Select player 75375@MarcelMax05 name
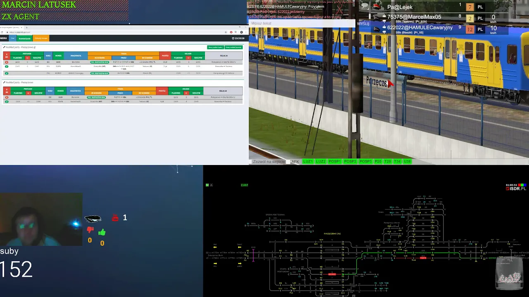529x297 pixels. 414,17
